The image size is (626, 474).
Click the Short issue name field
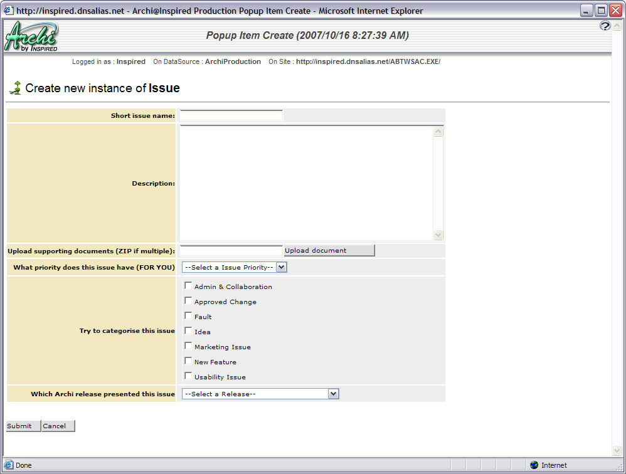230,115
